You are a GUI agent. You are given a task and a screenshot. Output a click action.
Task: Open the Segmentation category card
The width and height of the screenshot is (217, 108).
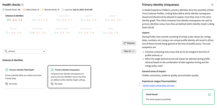pyautogui.click(x=64, y=18)
